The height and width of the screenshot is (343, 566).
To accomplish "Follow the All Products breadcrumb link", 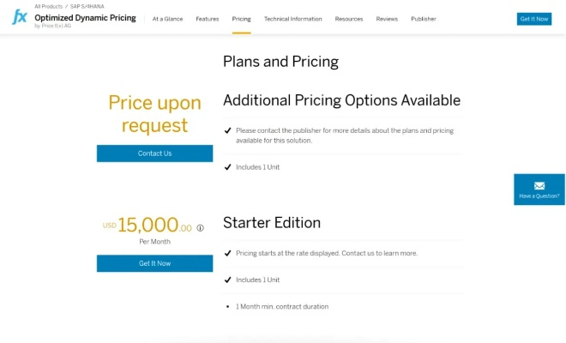I will pyautogui.click(x=48, y=6).
